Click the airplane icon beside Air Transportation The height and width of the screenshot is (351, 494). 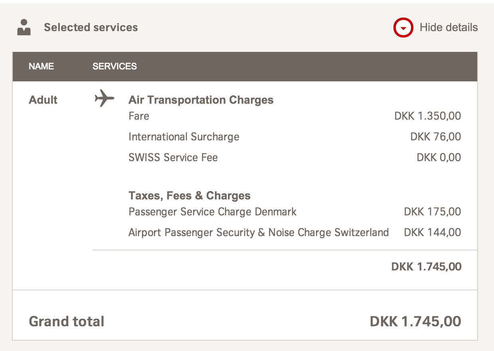(105, 98)
